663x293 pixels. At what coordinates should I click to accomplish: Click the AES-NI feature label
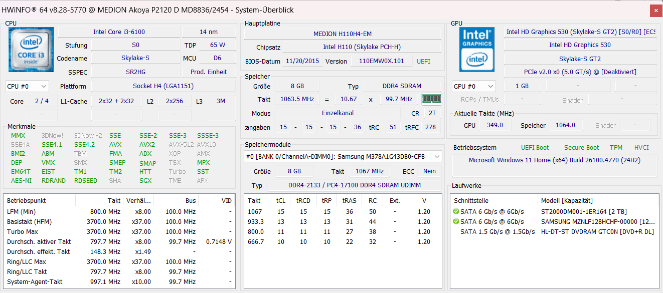point(21,181)
